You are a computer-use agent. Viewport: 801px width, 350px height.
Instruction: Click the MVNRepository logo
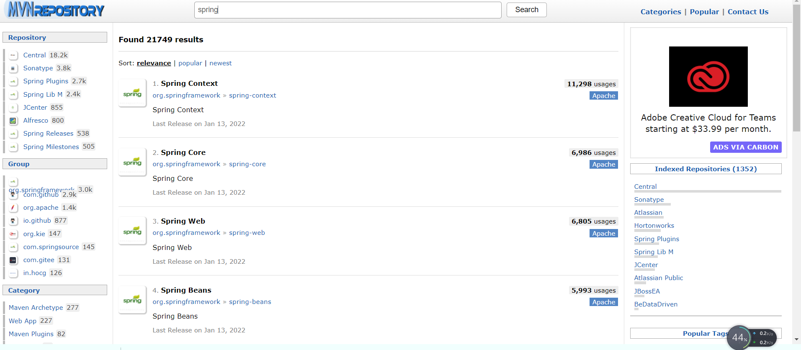tap(56, 10)
